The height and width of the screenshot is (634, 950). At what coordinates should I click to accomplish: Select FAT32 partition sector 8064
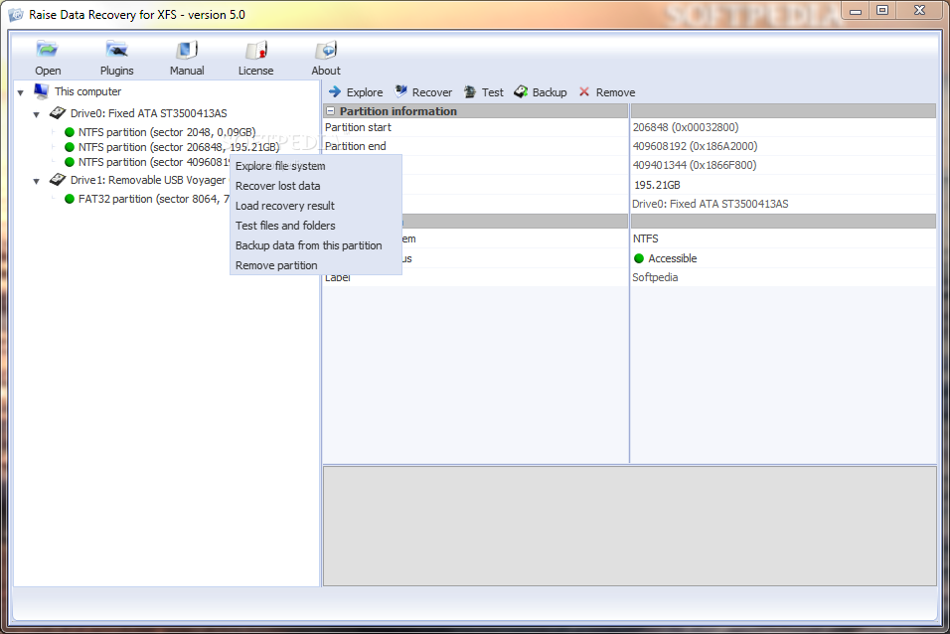click(154, 199)
